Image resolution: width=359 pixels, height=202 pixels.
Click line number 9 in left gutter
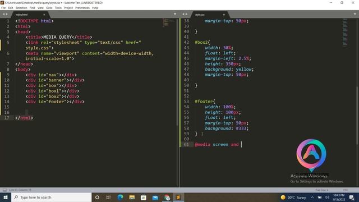[x=8, y=75]
